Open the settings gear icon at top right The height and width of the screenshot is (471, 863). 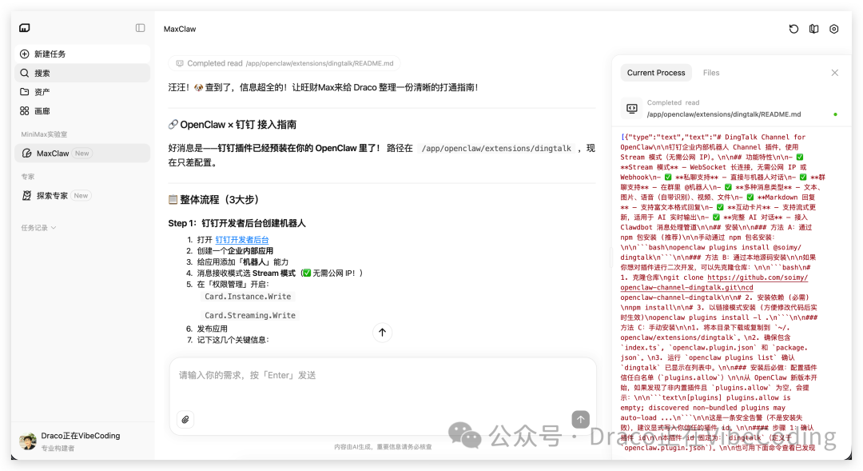(833, 29)
